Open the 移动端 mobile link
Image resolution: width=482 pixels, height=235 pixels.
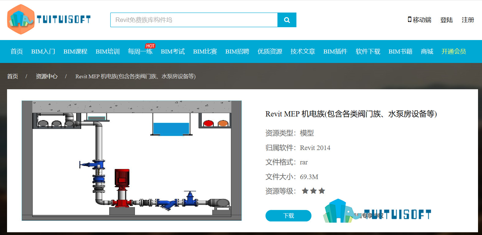[x=420, y=20]
